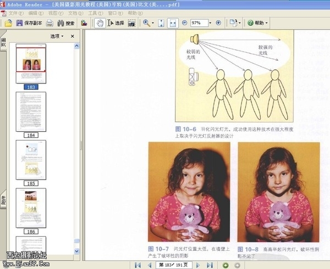Click the 搜索 search button
330x269 pixels.
(65, 23)
